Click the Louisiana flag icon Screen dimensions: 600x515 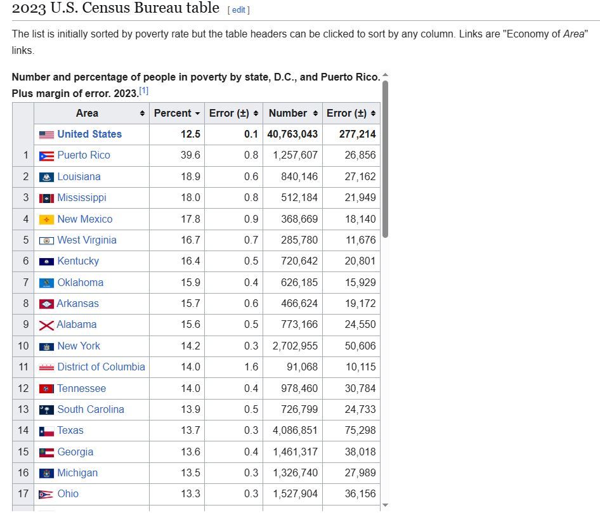tap(46, 177)
